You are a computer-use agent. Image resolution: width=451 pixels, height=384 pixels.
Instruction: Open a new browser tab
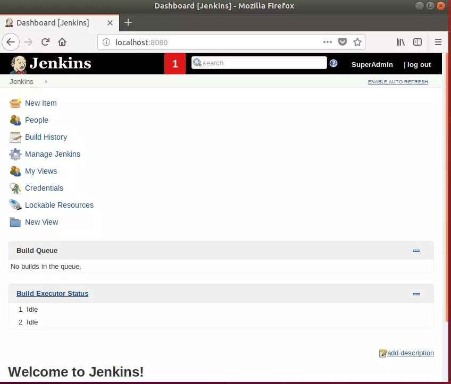pos(128,22)
